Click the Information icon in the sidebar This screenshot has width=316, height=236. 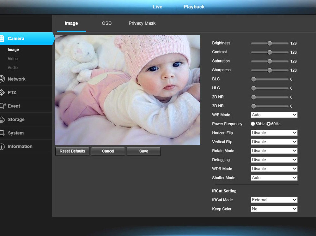tap(2, 146)
